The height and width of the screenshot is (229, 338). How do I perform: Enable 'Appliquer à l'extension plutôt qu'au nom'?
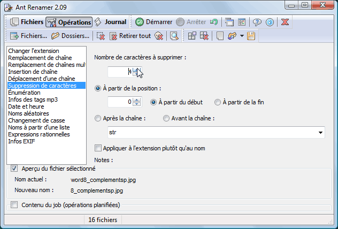tap(98, 148)
